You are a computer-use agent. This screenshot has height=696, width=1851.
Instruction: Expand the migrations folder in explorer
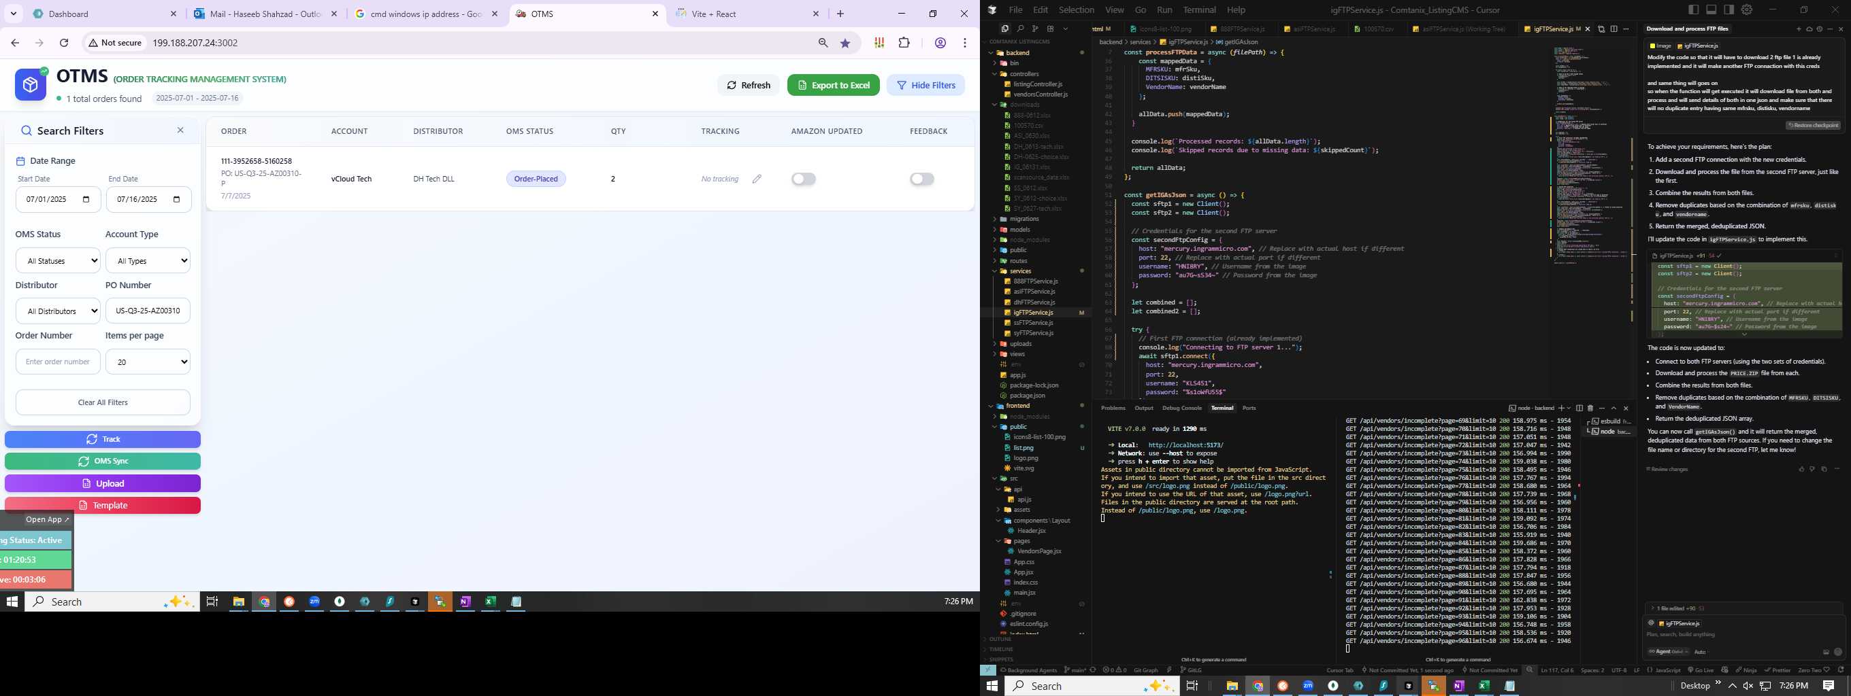click(x=1024, y=219)
